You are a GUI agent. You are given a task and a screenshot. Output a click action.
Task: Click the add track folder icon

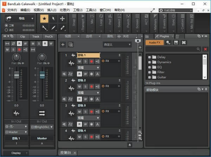(70, 44)
